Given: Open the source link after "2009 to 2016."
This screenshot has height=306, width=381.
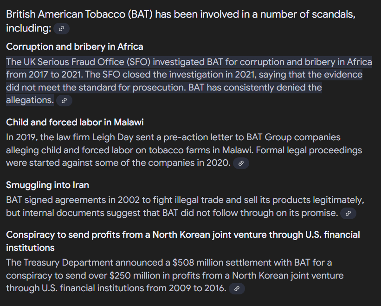Looking at the screenshot, I should pos(237,289).
